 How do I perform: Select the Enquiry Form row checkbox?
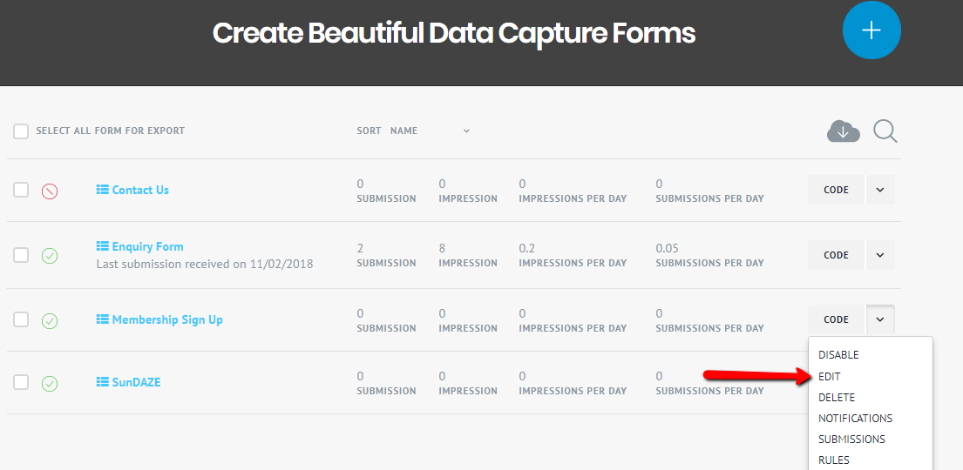pyautogui.click(x=21, y=255)
